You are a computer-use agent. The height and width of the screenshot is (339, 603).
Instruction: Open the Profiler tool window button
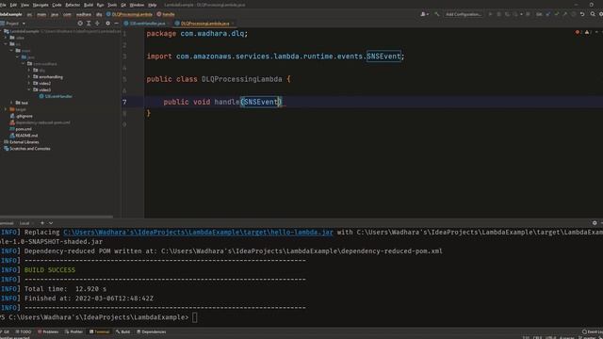point(73,332)
